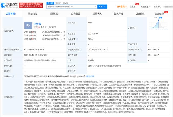Click help icon next to 纳税人识别号
Viewport: 173px width, 117px height.
tap(81, 50)
